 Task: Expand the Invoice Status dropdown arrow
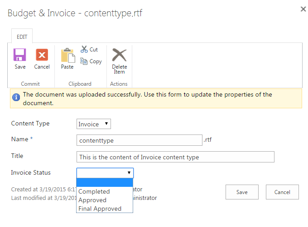(x=129, y=173)
